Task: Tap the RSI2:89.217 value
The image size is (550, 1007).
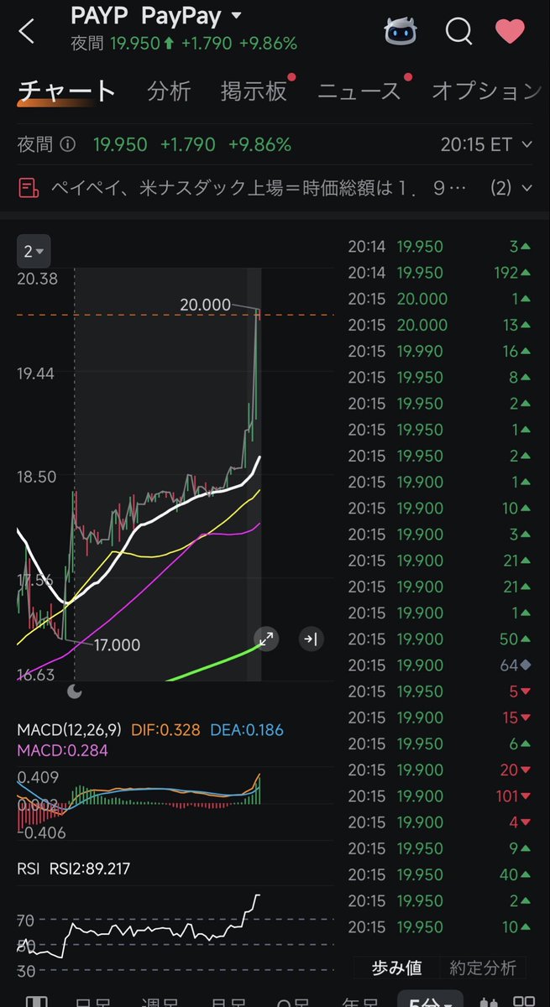Action: tap(89, 869)
